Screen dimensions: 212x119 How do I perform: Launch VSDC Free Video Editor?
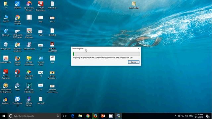pos(29,88)
